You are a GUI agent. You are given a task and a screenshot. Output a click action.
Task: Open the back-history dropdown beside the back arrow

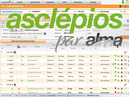(123, 6)
